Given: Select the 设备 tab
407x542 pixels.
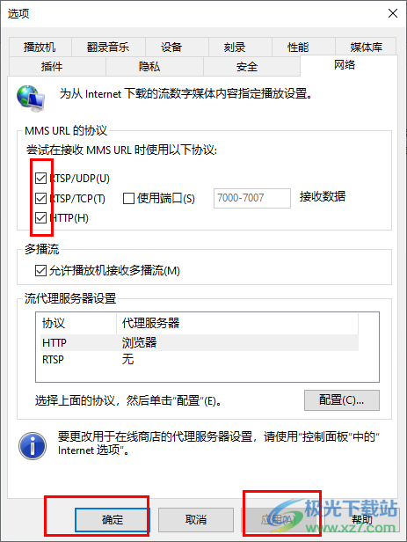Looking at the screenshot, I should pos(171,47).
